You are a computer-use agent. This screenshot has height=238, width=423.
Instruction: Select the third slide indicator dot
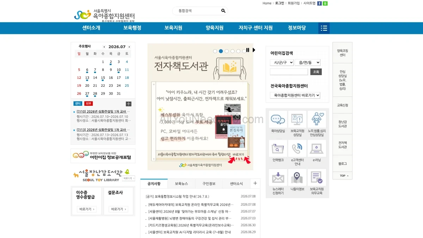pyautogui.click(x=227, y=51)
